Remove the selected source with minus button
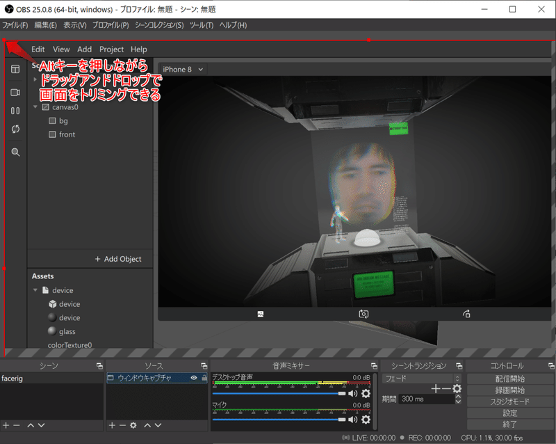 [x=123, y=425]
